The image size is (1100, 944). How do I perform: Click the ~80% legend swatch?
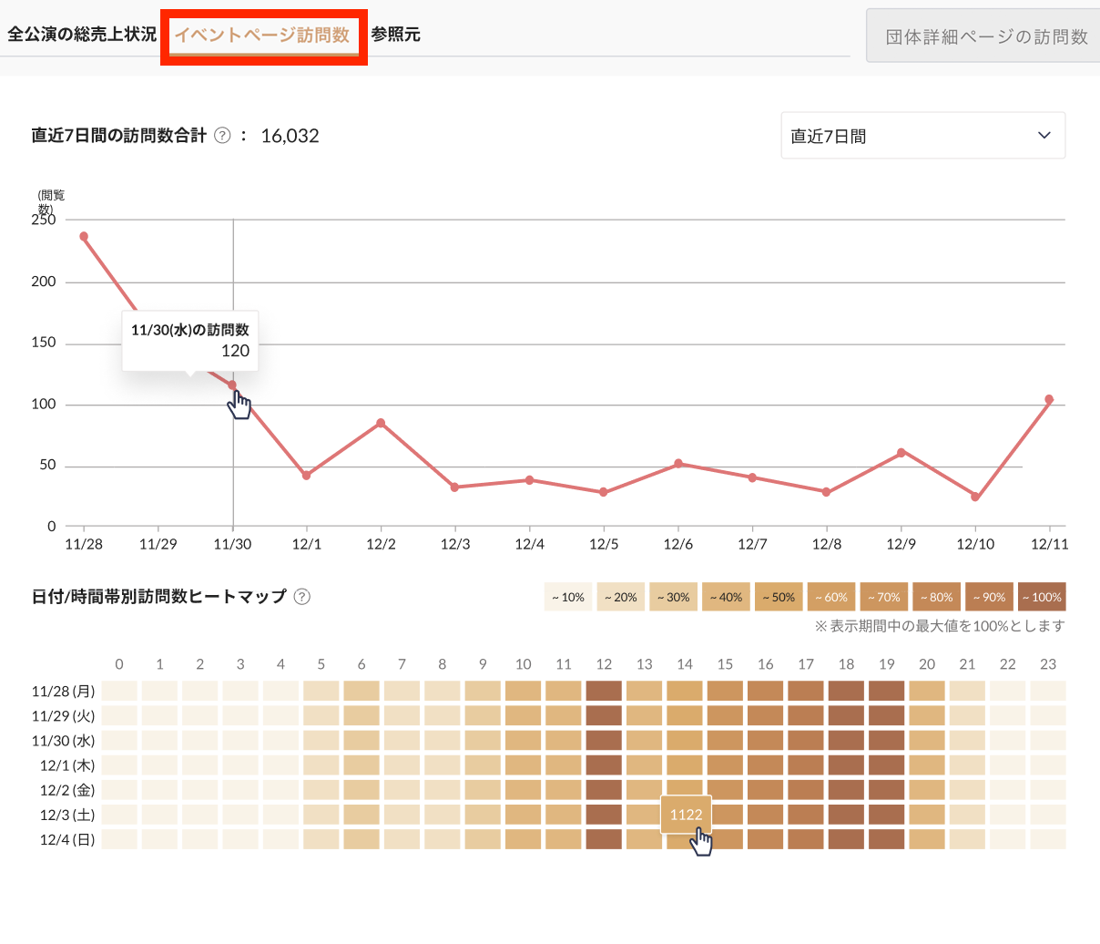tap(936, 598)
